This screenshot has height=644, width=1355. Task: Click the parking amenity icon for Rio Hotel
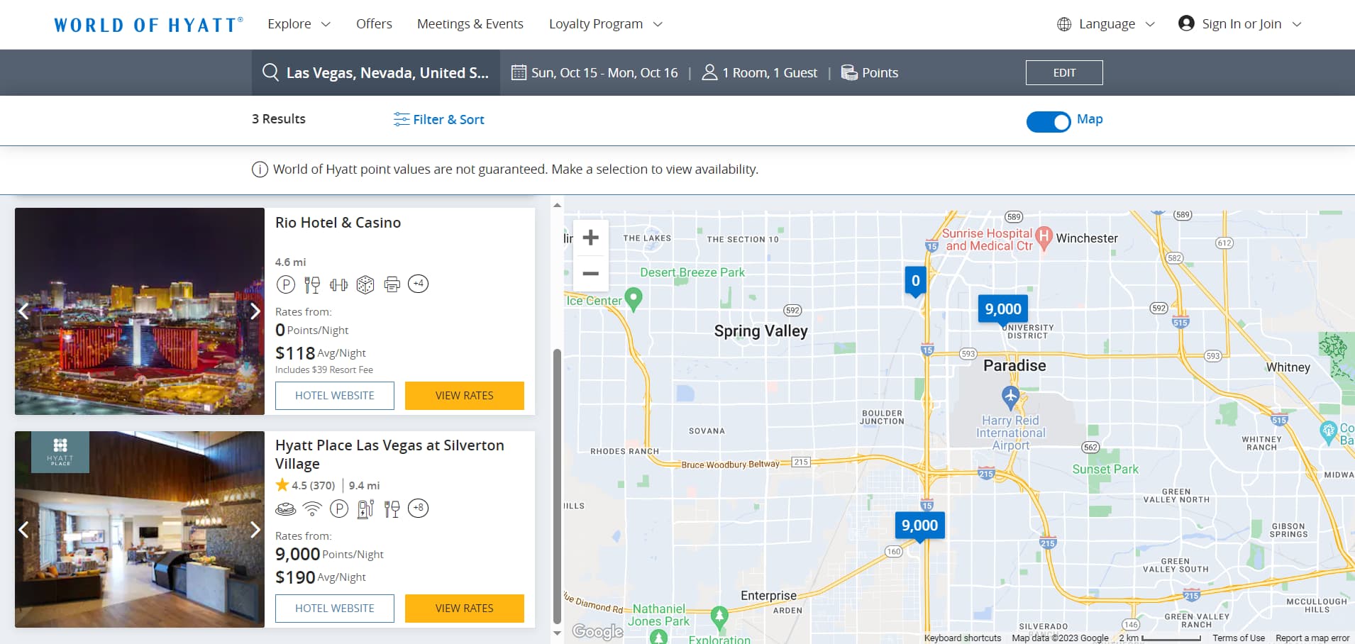(x=285, y=284)
